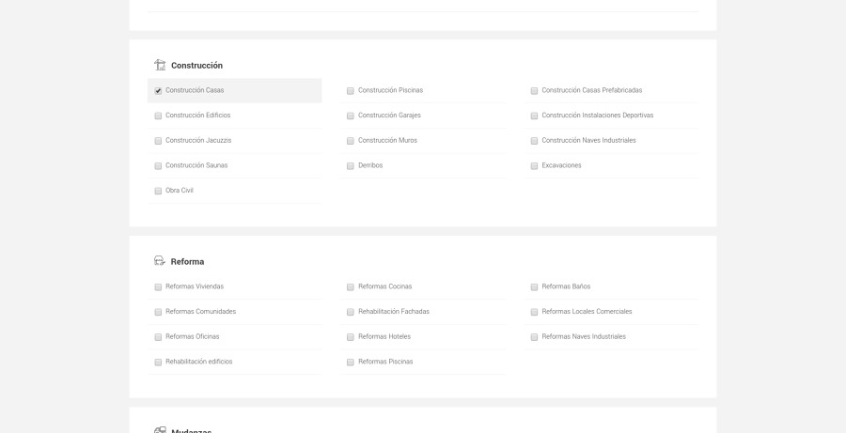846x433 pixels.
Task: Click the Reformas Locales Comerciales label
Action: pyautogui.click(x=587, y=312)
